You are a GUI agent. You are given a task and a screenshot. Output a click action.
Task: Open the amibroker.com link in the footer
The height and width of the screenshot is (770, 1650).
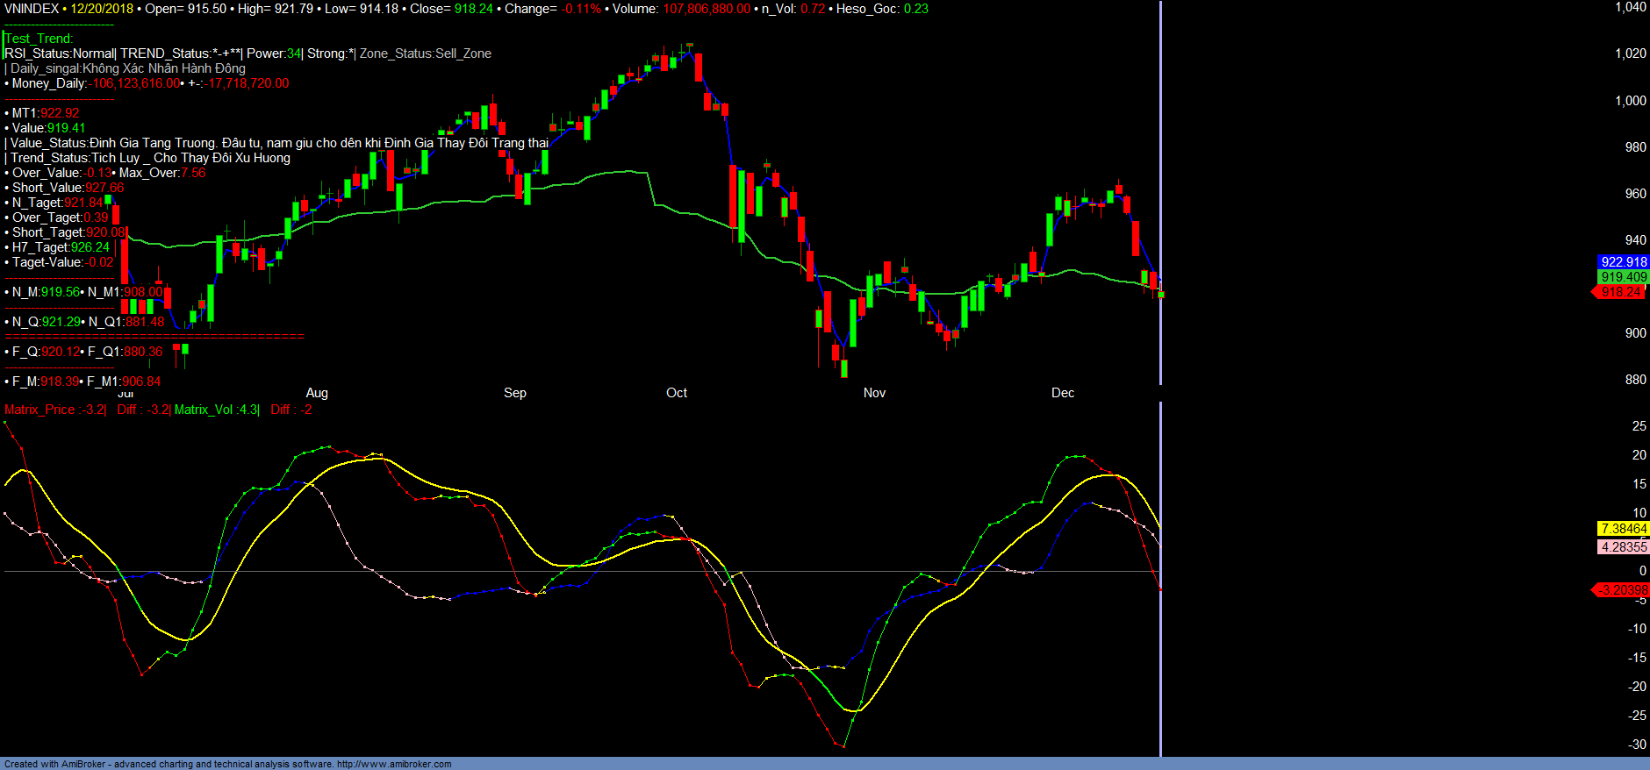click(x=394, y=764)
